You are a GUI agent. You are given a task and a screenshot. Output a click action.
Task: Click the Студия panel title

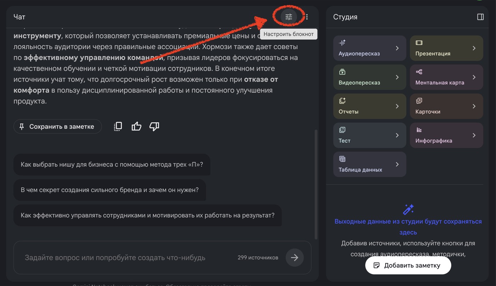point(345,17)
